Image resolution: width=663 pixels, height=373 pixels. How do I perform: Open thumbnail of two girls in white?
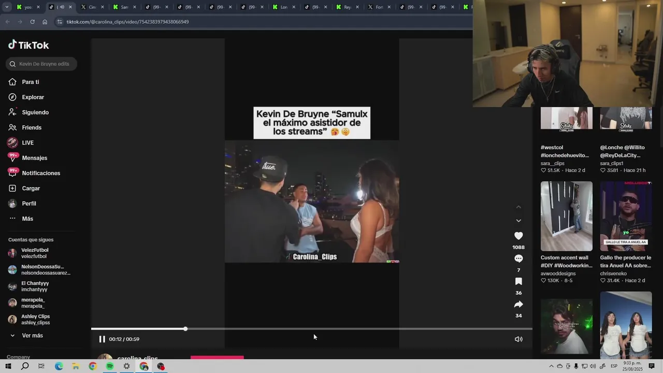[x=626, y=325]
